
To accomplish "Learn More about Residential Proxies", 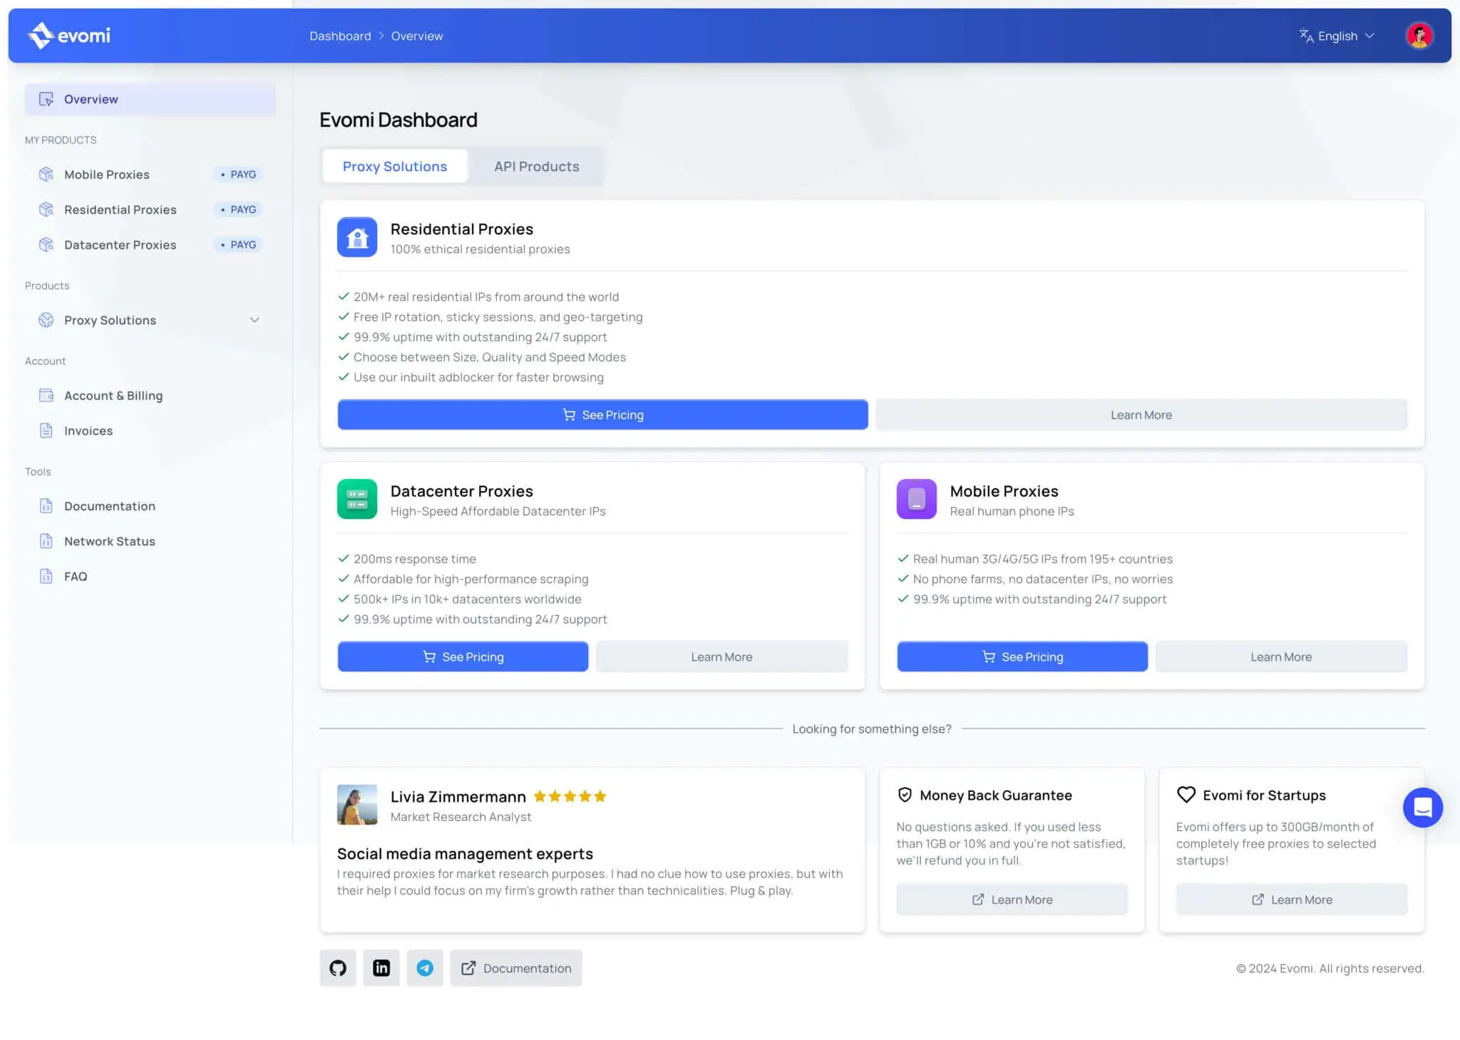I will (x=1141, y=415).
